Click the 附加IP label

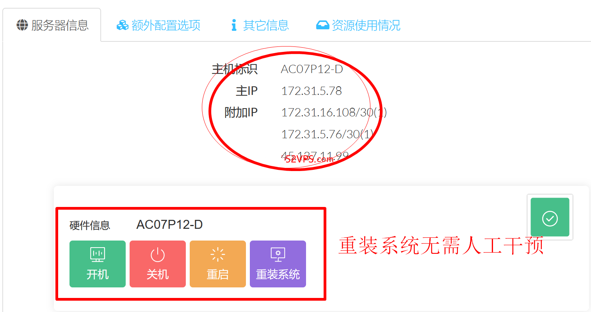point(241,112)
